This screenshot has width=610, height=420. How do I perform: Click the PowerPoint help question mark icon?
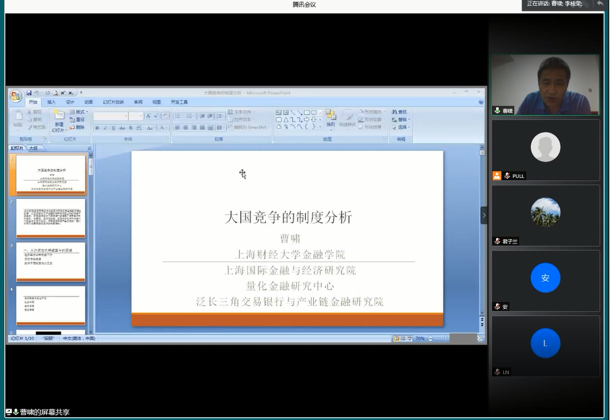[x=481, y=102]
